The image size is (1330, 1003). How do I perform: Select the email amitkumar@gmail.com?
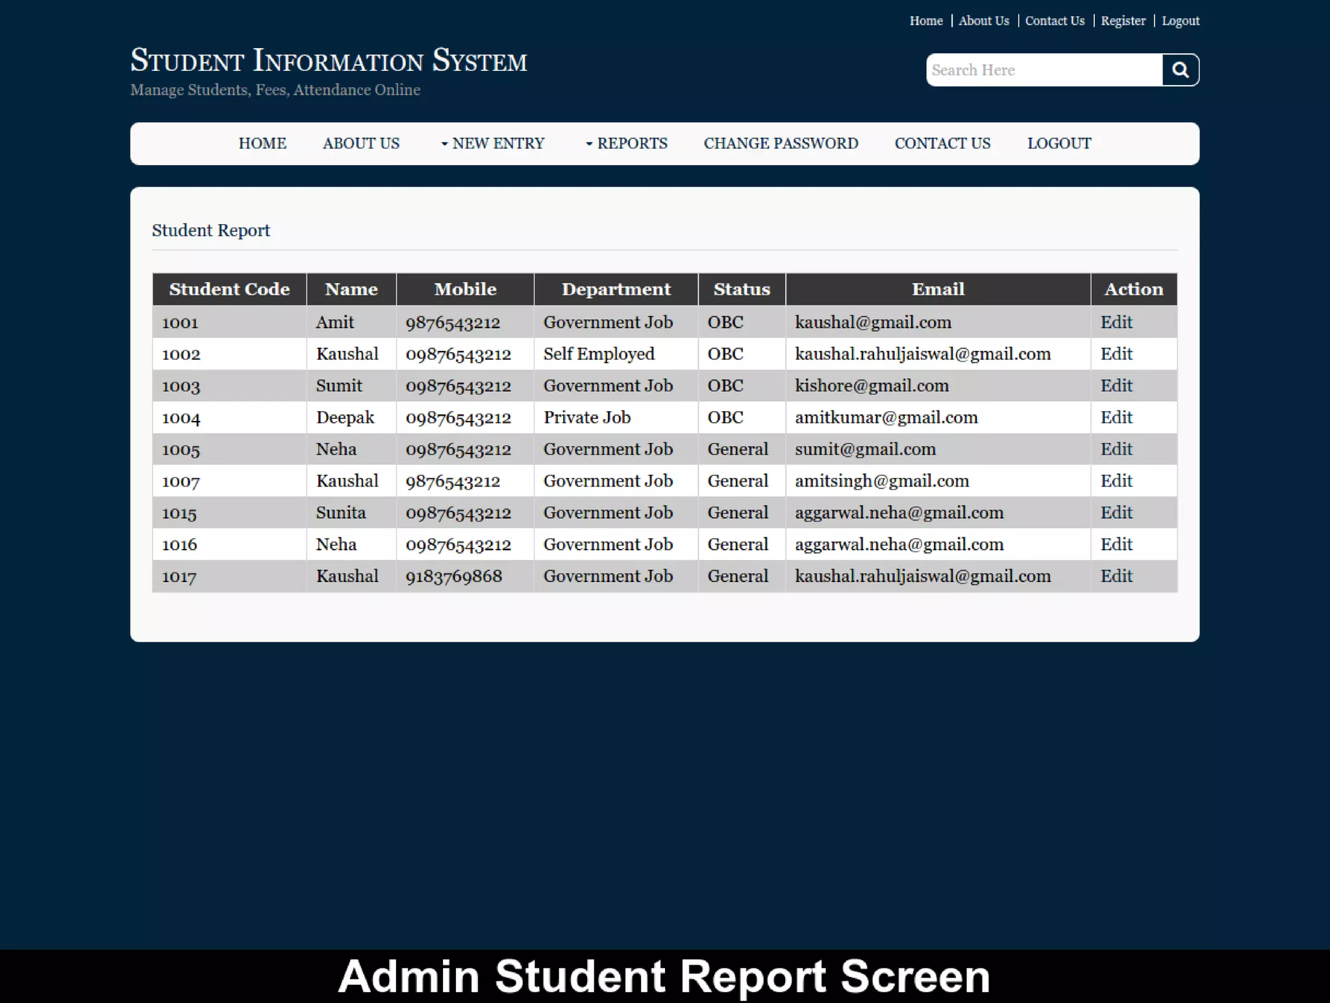[x=886, y=418]
